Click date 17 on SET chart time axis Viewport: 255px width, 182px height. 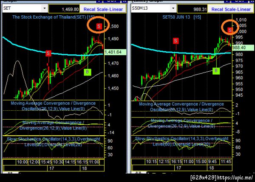coord(51,168)
